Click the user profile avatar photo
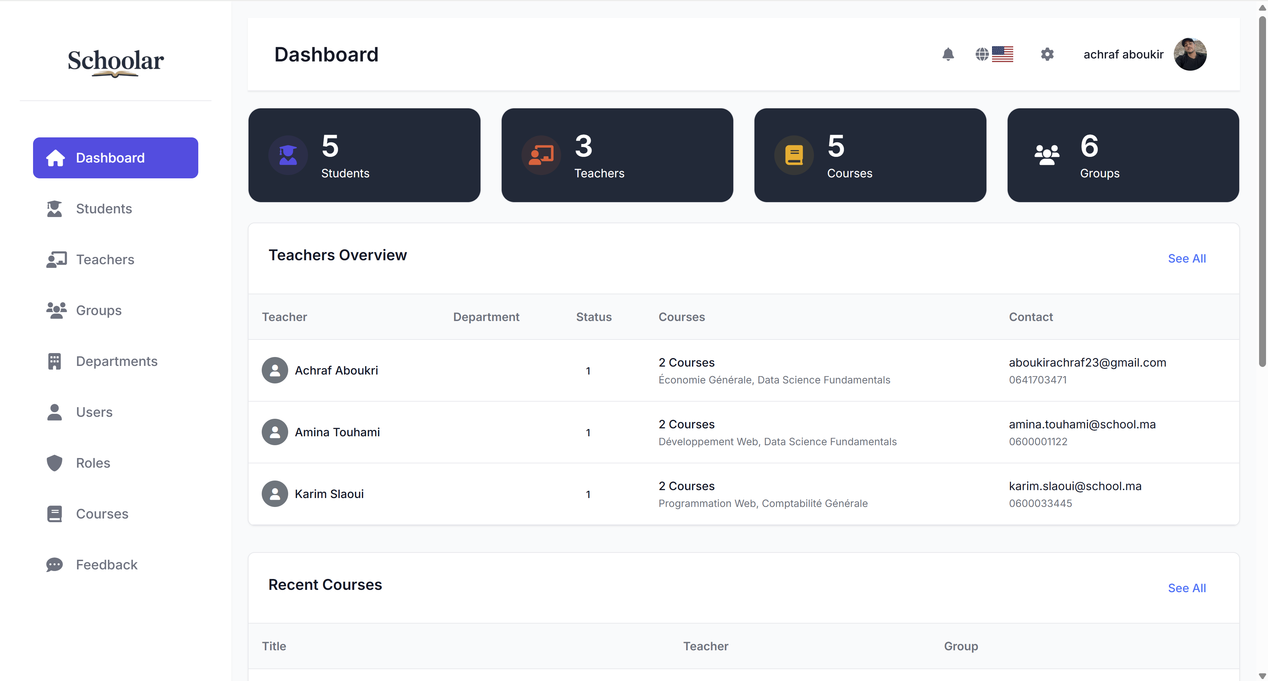The height and width of the screenshot is (681, 1268). coord(1190,54)
